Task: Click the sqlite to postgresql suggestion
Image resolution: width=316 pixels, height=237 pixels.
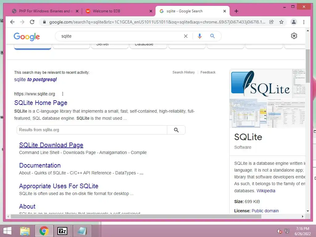Action: coord(35,79)
